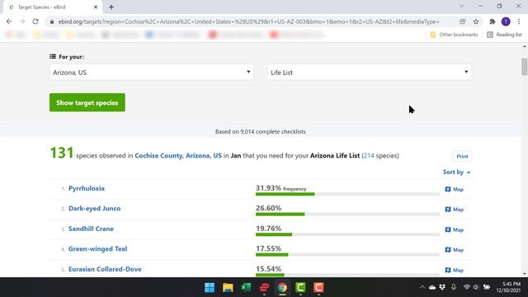The width and height of the screenshot is (528, 297).
Task: Open the Map for Pyrrhuloxia
Action: [x=455, y=189]
